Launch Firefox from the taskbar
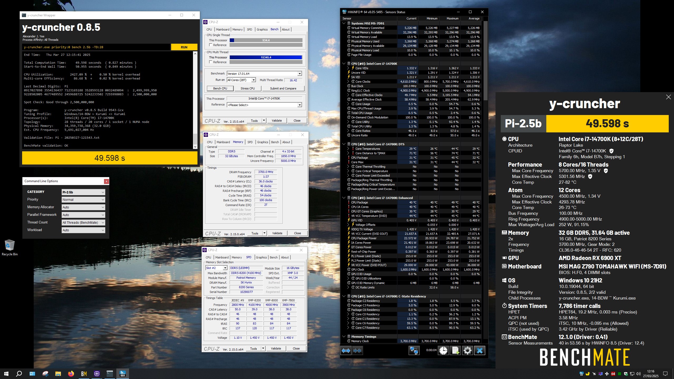Viewport: 674px width, 379px height. tap(71, 373)
